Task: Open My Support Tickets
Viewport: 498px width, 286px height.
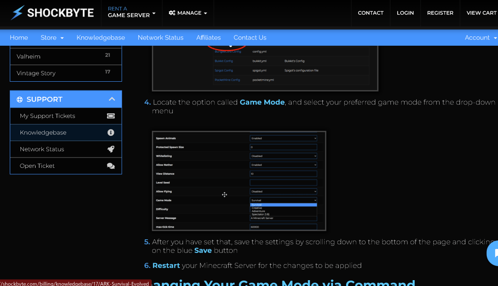Action: point(66,116)
